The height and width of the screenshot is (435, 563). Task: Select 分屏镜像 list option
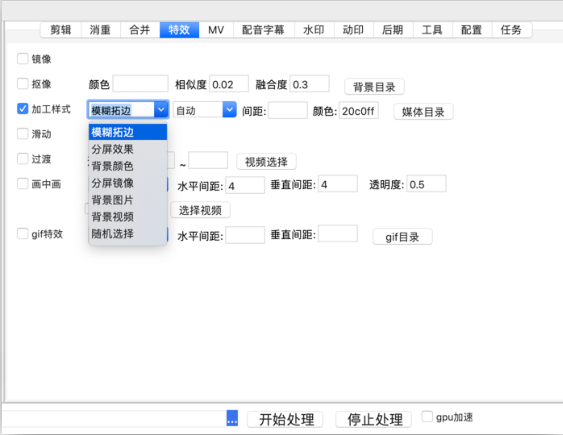pyautogui.click(x=128, y=183)
